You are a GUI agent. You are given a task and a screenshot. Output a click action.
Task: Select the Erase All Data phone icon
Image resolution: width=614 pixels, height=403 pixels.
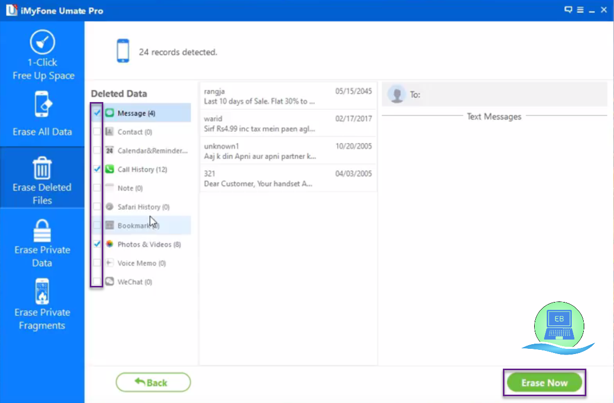42,104
